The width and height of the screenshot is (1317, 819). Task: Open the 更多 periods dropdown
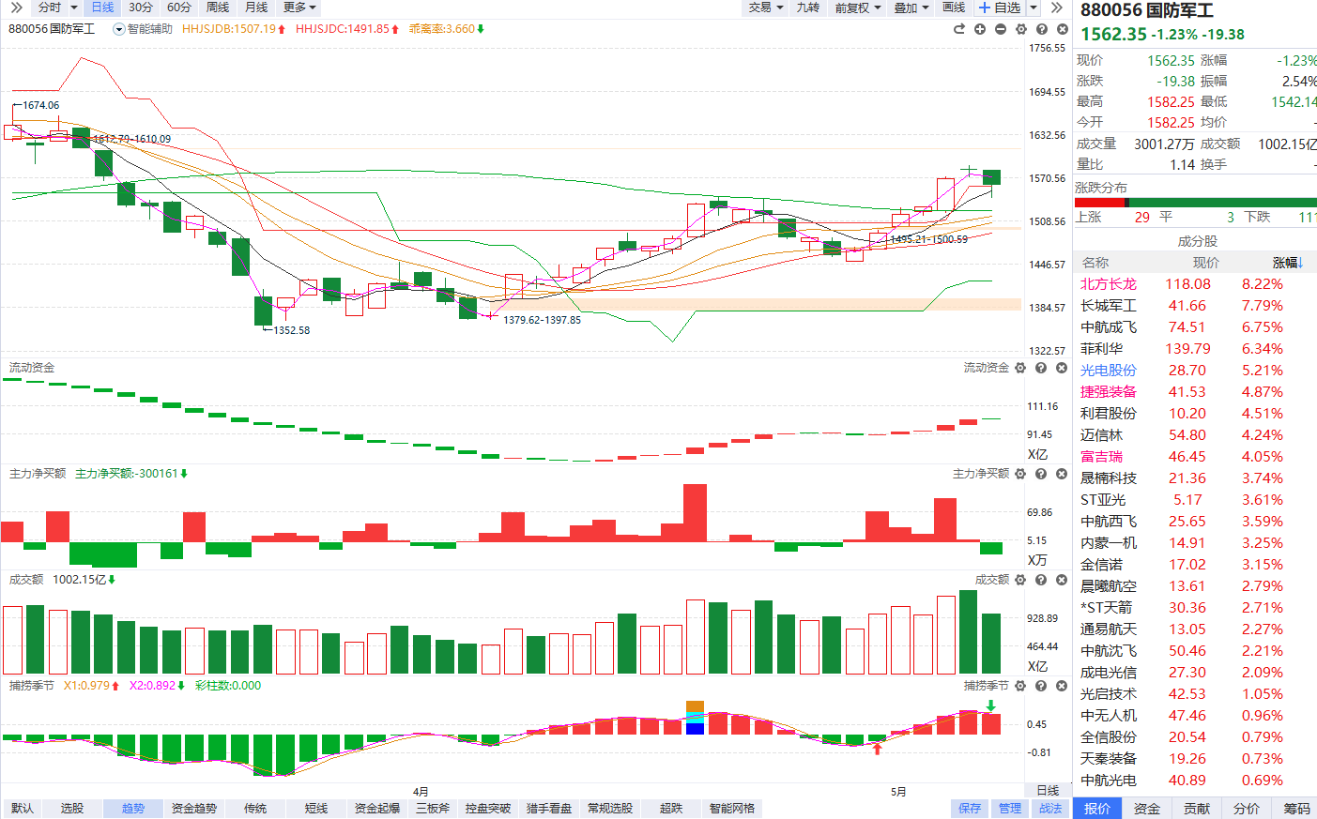[x=299, y=8]
